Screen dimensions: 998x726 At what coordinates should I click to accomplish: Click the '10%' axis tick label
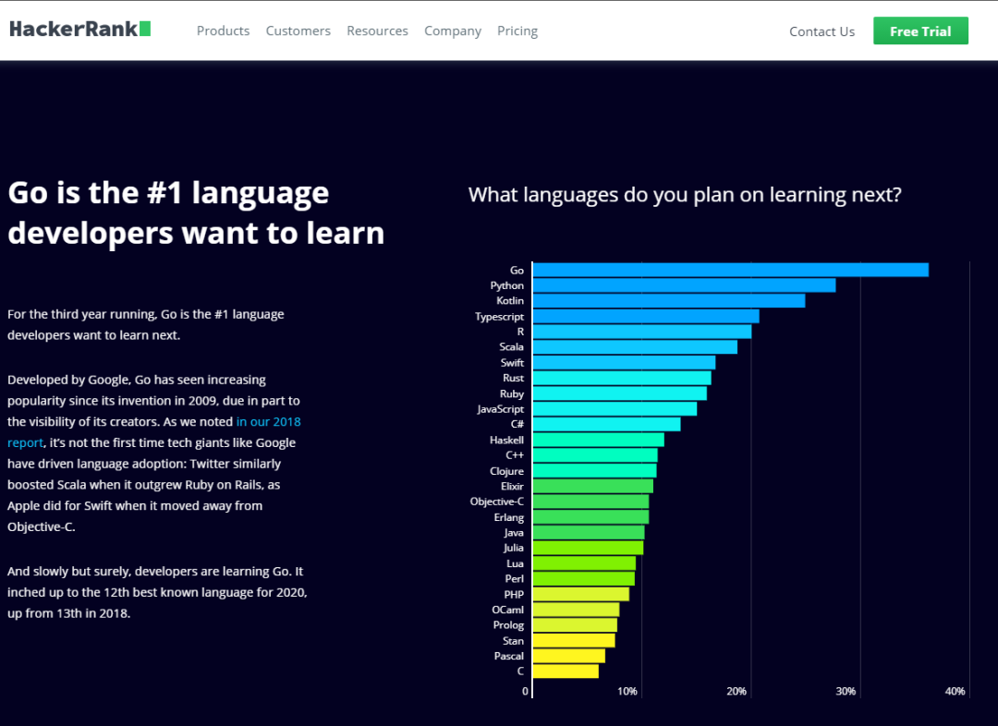(x=627, y=691)
